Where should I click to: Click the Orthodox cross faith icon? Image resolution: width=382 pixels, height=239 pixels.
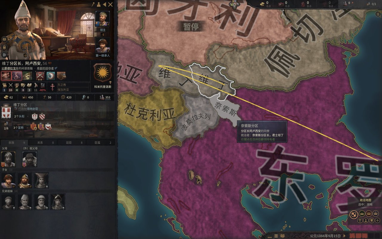pos(53,87)
